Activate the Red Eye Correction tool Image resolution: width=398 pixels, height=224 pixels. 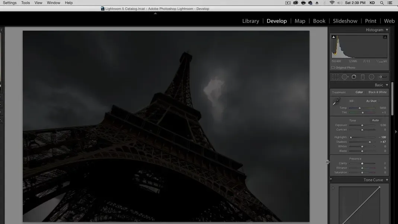[354, 77]
